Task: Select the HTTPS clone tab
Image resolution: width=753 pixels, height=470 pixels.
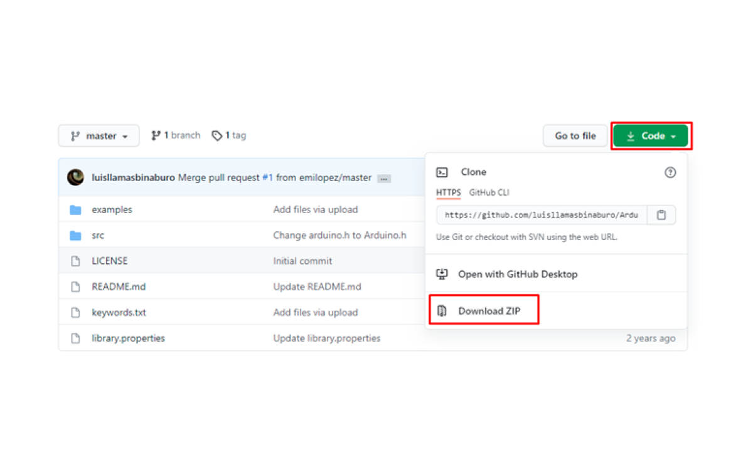Action: [x=449, y=192]
